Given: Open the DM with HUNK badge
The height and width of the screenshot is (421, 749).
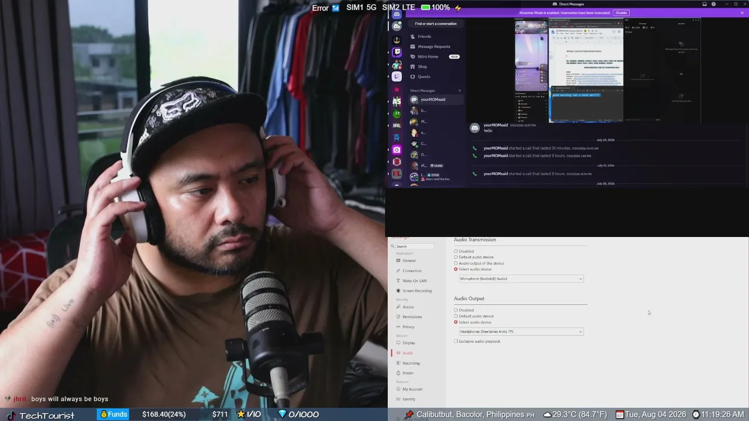Looking at the screenshot, I should [x=436, y=165].
